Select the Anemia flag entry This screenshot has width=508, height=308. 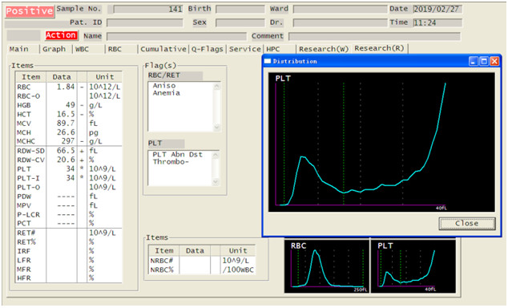tap(167, 93)
